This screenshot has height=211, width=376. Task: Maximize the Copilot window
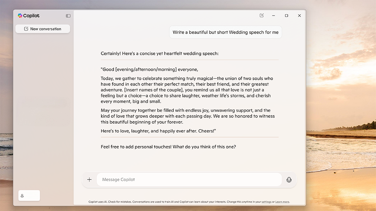pyautogui.click(x=286, y=16)
